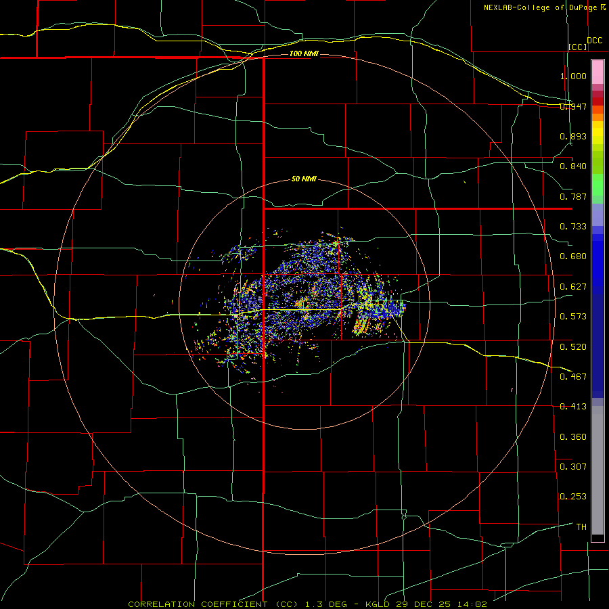Click the 0.680 scale value
The image size is (609, 609).
click(573, 256)
